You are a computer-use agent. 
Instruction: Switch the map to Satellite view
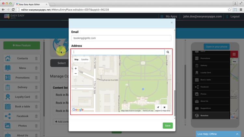[85, 59]
